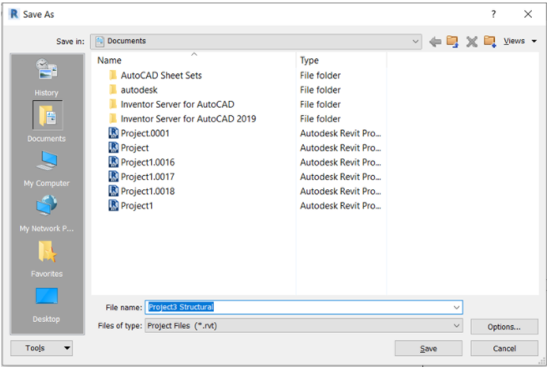Create a new folder icon
The height and width of the screenshot is (372, 551).
pos(490,42)
